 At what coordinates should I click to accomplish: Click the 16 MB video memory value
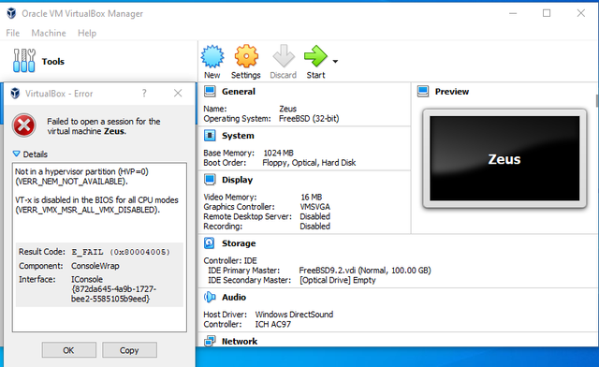312,198
